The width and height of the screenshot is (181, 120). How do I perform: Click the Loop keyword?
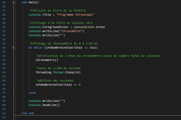pos(32,93)
